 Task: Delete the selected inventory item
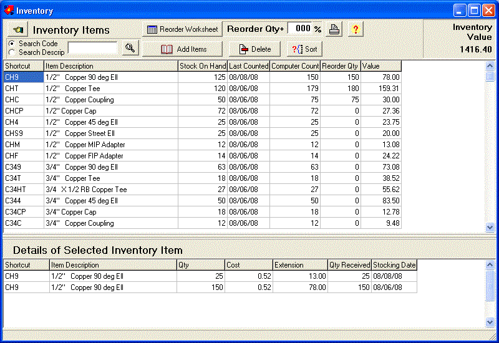[254, 49]
